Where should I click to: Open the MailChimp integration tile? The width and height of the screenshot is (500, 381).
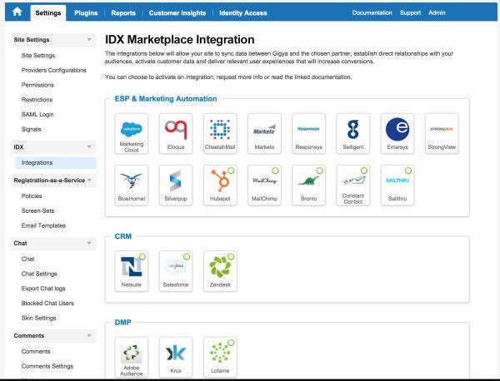click(264, 185)
